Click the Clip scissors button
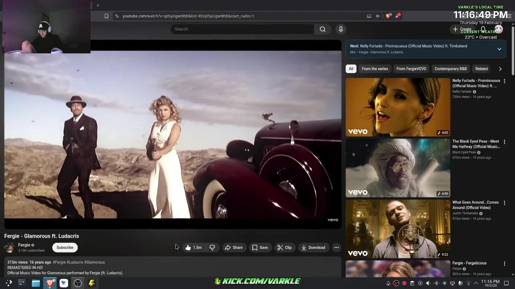Image resolution: width=515 pixels, height=289 pixels. (284, 248)
